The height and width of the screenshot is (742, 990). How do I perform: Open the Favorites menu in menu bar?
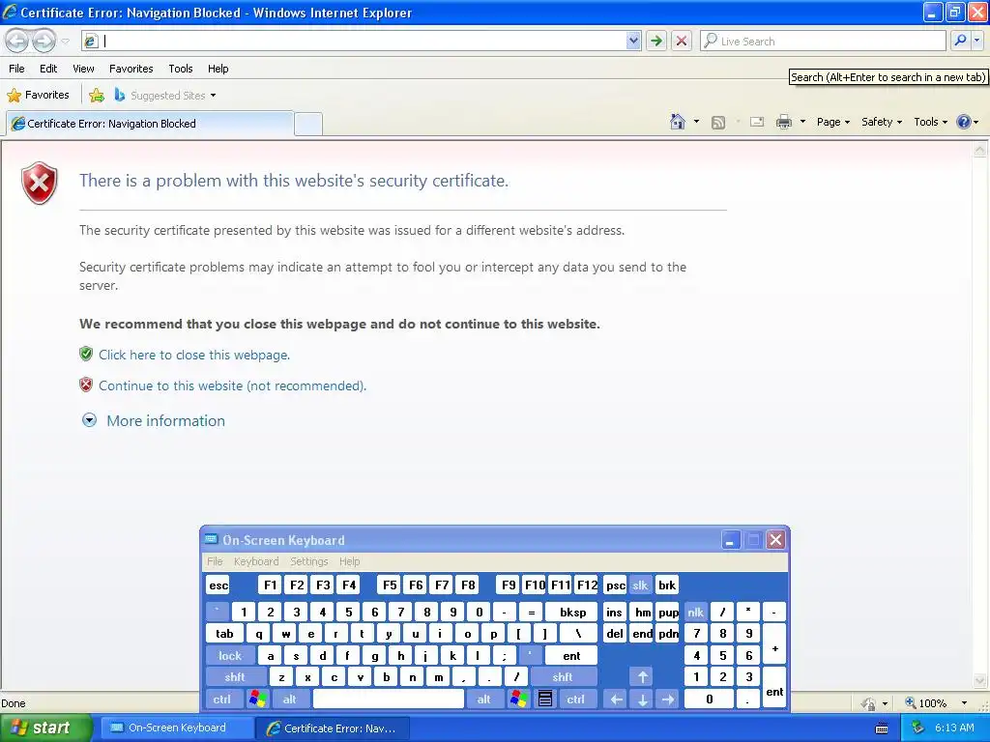(131, 69)
